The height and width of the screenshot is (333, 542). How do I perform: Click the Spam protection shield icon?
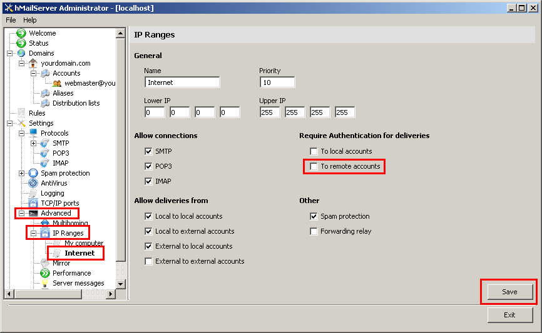[33, 173]
